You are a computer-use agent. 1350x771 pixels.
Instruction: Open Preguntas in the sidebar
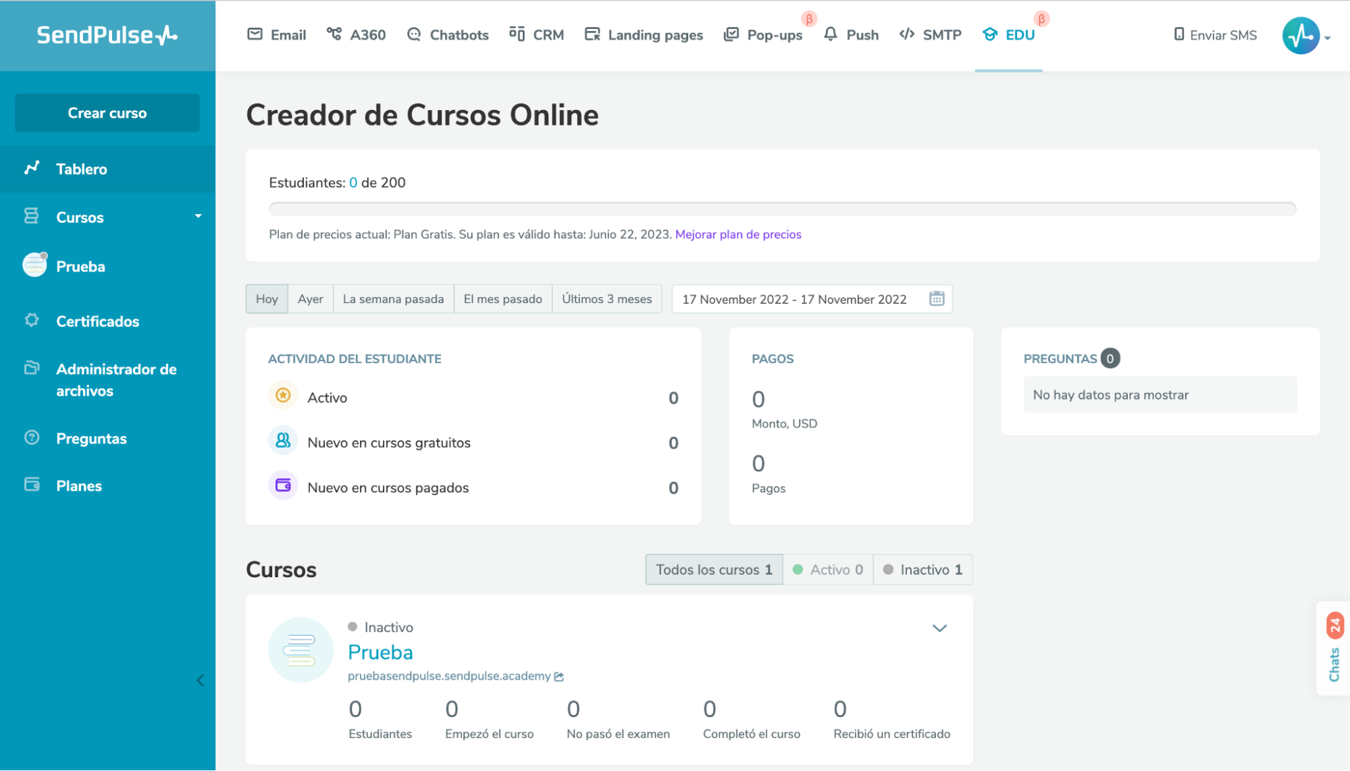107,439
